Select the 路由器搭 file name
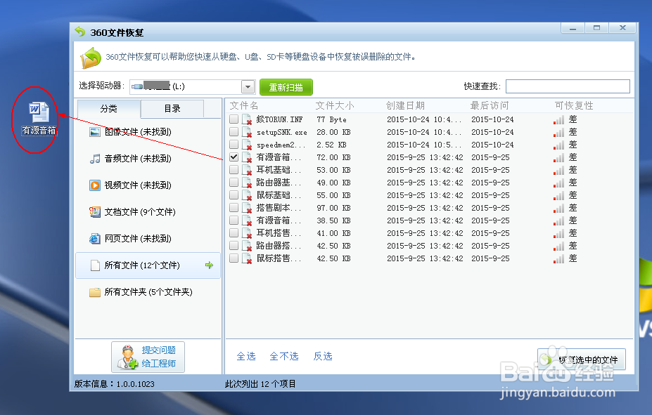Screen dimensions: 652x415 tap(279, 246)
